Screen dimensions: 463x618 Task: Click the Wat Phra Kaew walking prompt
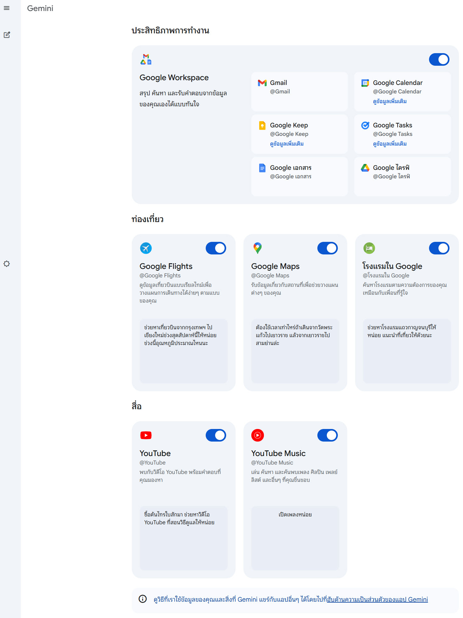click(295, 351)
